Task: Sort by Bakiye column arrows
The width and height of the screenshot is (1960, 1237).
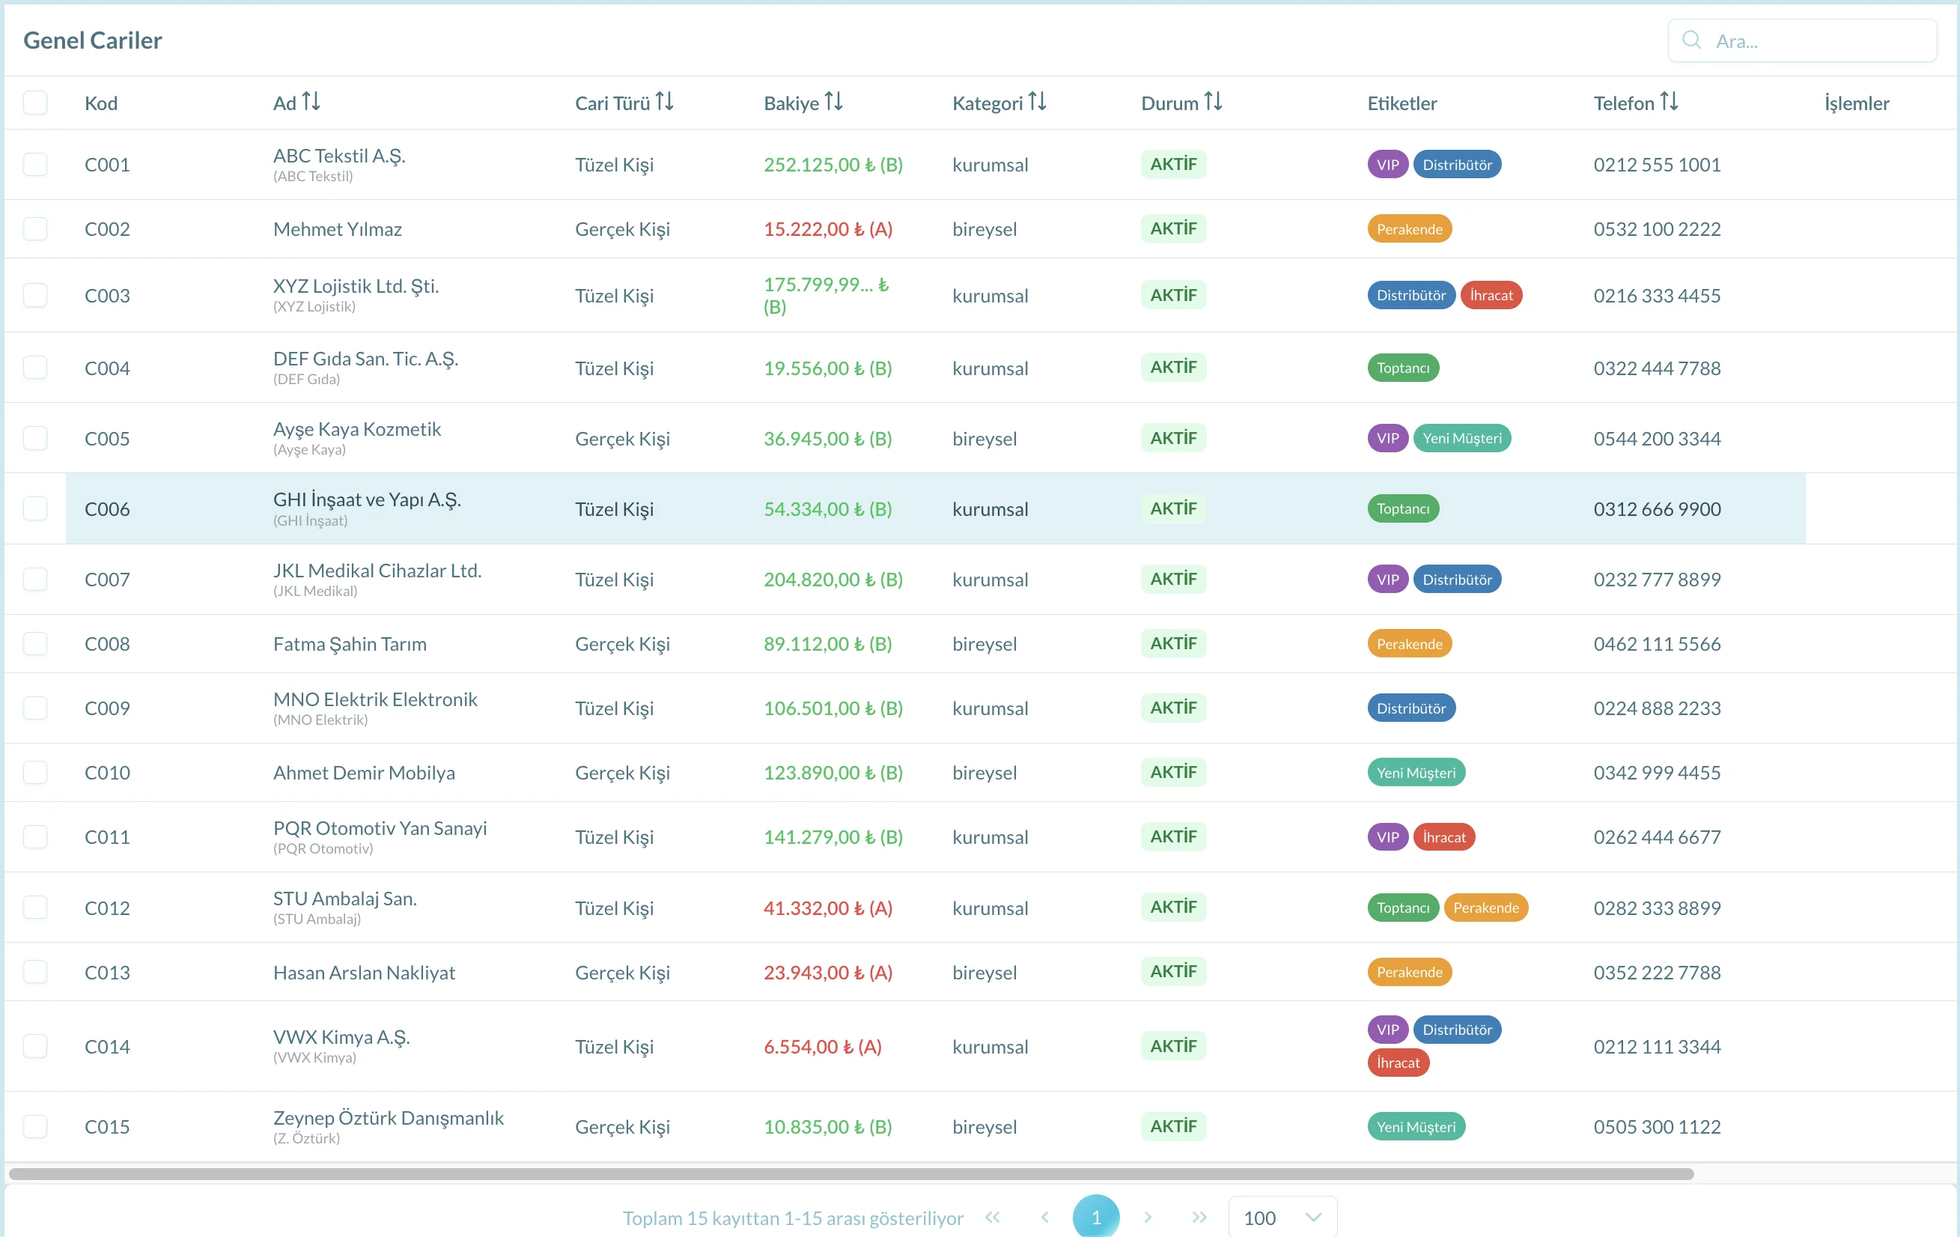Action: point(833,102)
